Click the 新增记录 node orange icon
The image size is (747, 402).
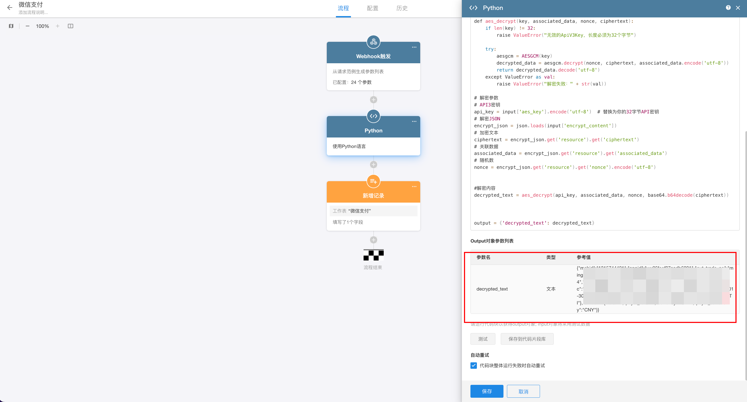(x=373, y=181)
